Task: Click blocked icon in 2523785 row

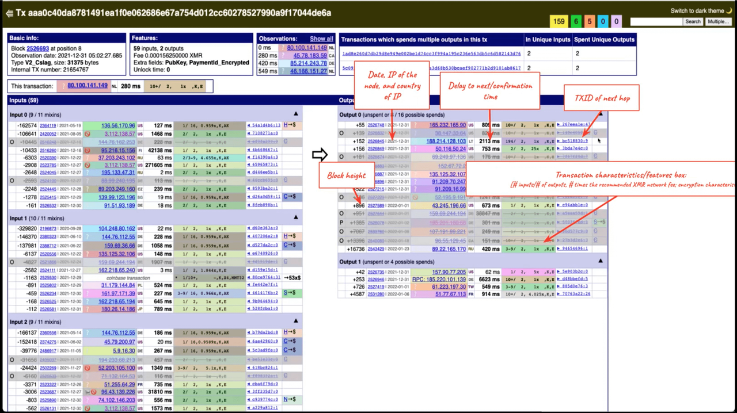Action: pyautogui.click(x=88, y=165)
